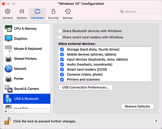Enable Share Bluetooth devices with Windows

(60, 31)
